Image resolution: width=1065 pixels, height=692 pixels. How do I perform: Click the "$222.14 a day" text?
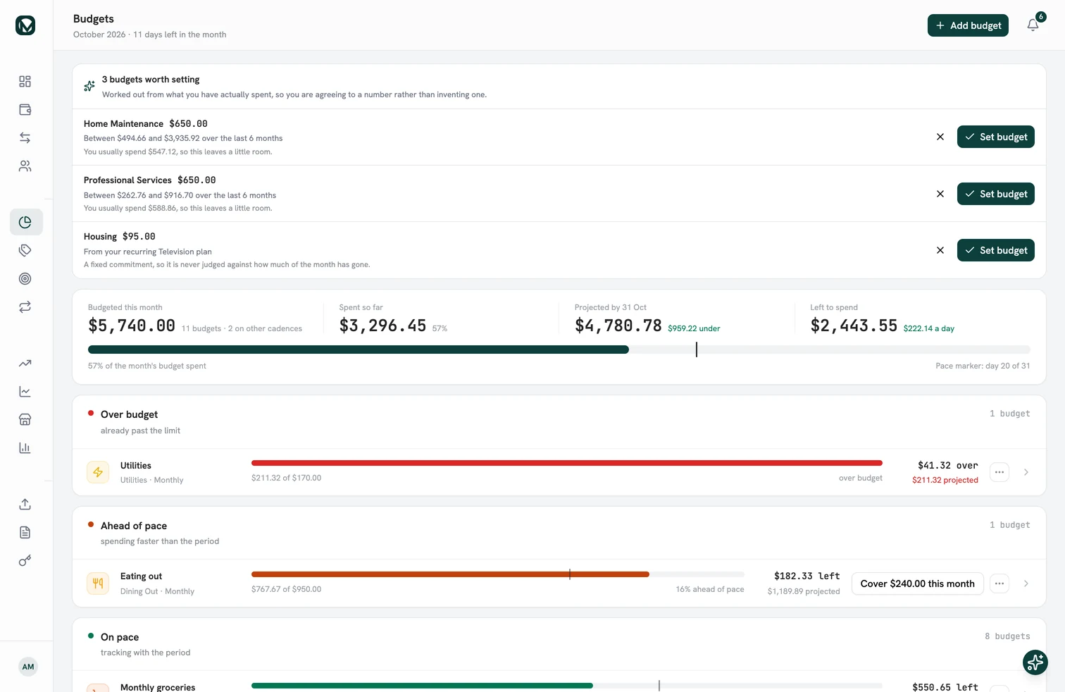tap(928, 328)
